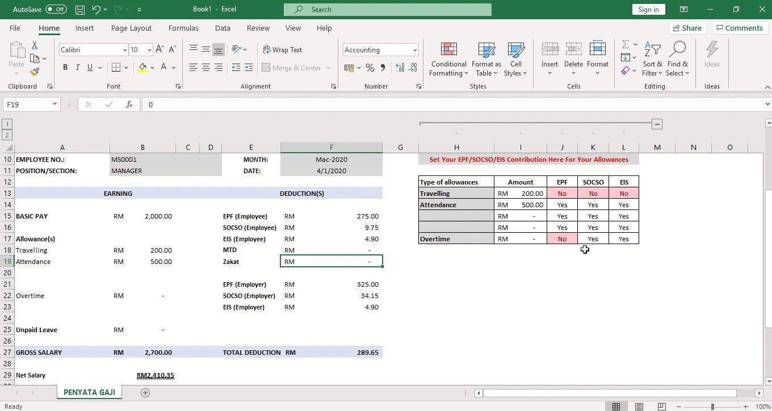The width and height of the screenshot is (772, 411).
Task: Toggle Bold formatting
Action: point(65,68)
